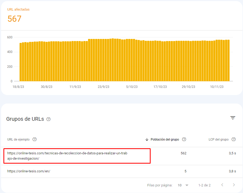
Task: Click the 17/10/23 date label on chart
Action: [160, 87]
